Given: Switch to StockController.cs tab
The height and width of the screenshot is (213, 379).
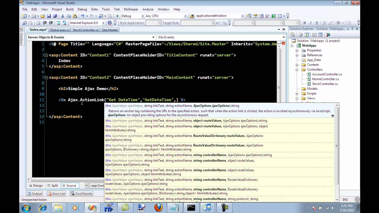Looking at the screenshot, I should point(86,30).
